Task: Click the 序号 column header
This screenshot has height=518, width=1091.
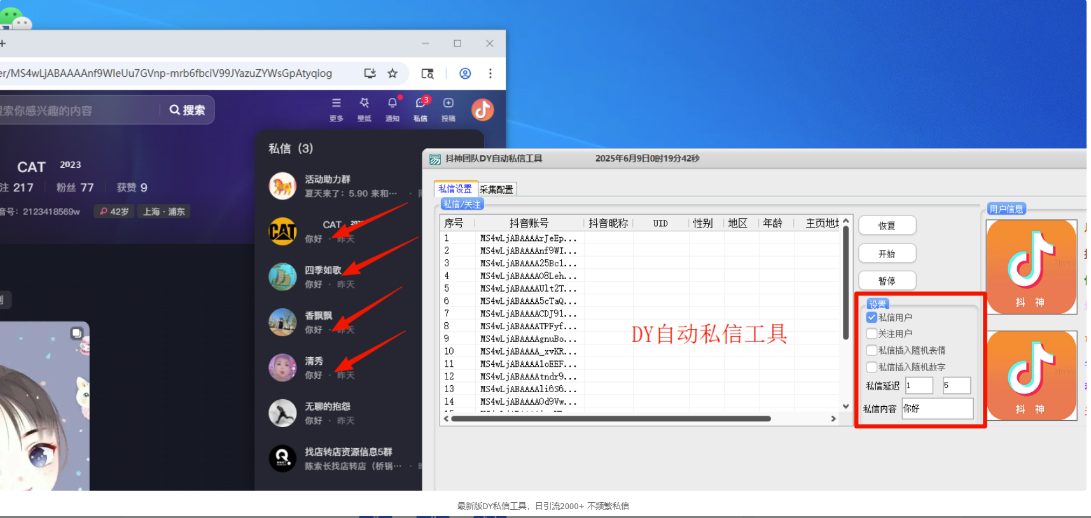Action: (x=458, y=223)
